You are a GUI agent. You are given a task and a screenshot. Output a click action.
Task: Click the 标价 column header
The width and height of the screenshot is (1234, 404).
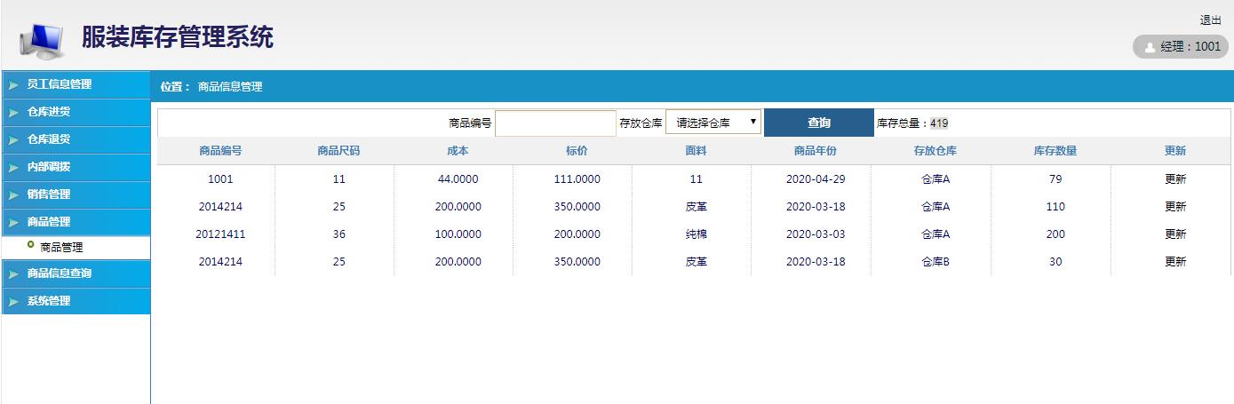click(577, 151)
